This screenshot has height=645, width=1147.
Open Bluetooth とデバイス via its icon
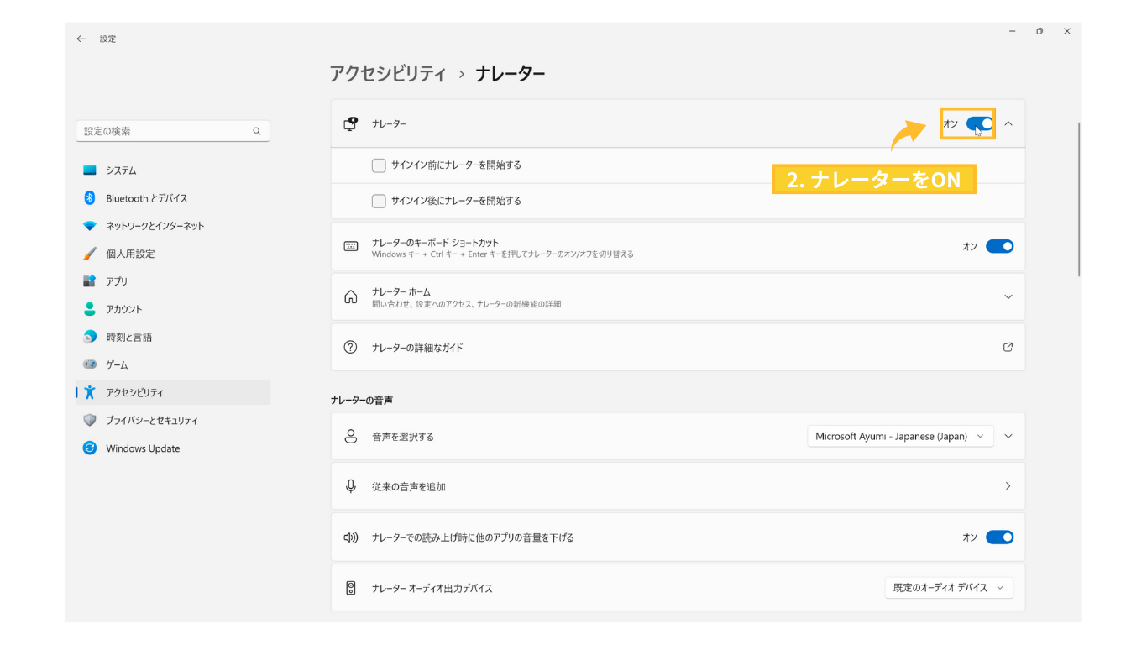tap(90, 198)
